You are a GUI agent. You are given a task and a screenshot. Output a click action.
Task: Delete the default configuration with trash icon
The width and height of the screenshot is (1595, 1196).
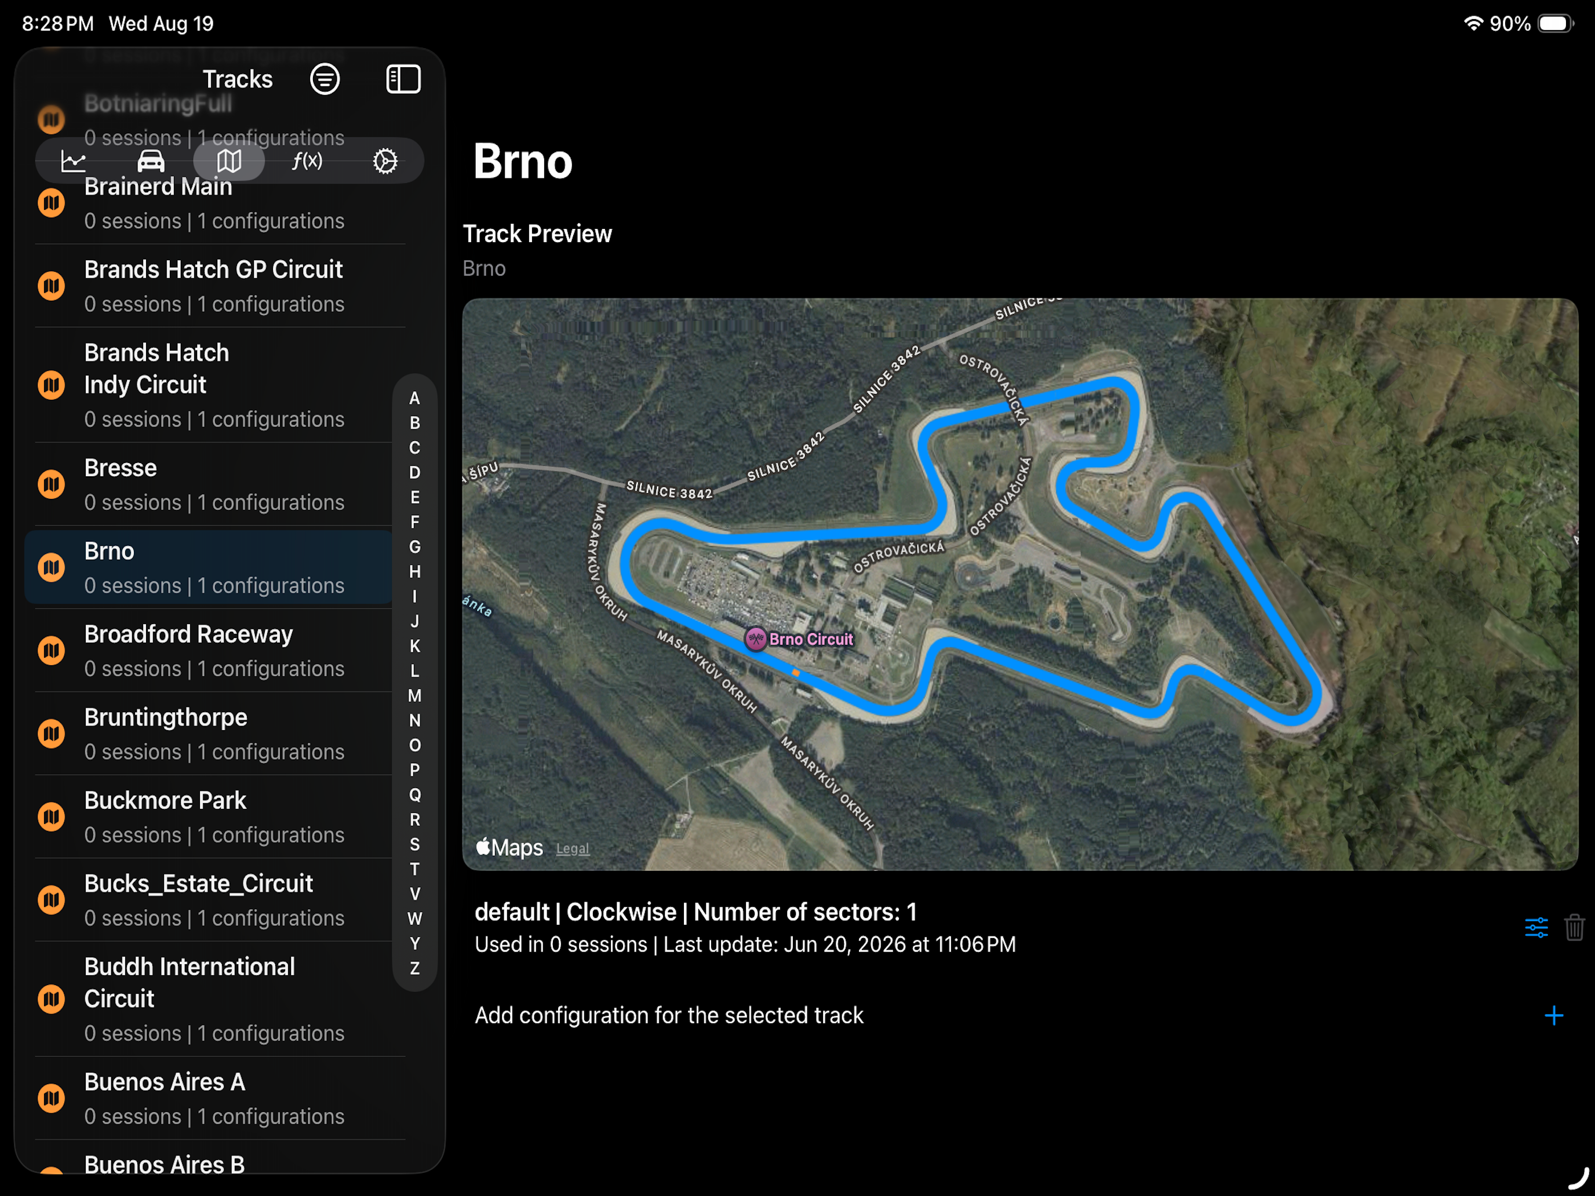[1574, 927]
